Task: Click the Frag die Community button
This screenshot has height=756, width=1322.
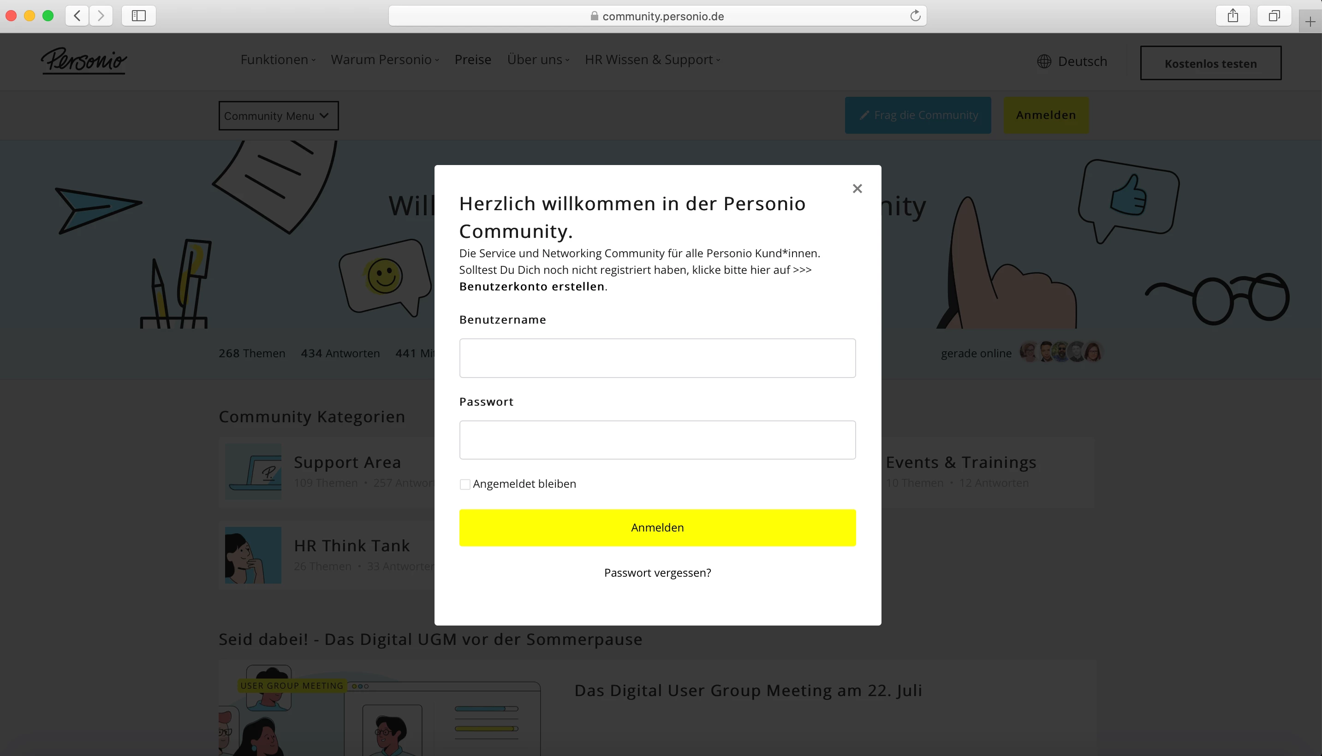Action: tap(918, 115)
